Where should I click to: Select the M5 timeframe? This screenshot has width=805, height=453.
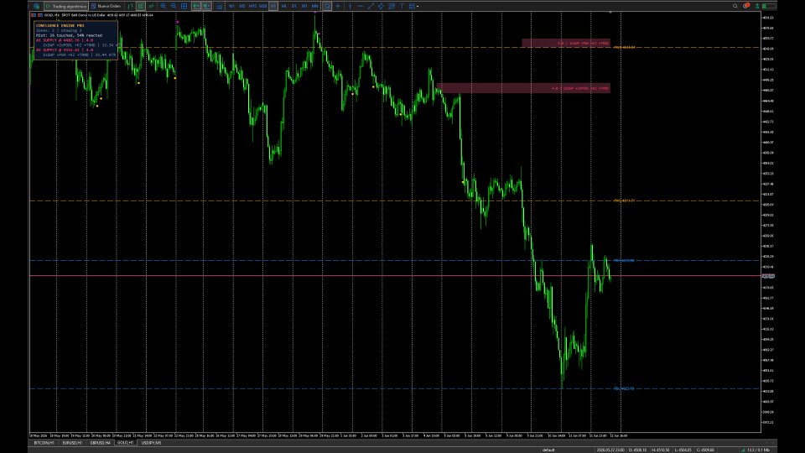click(242, 6)
